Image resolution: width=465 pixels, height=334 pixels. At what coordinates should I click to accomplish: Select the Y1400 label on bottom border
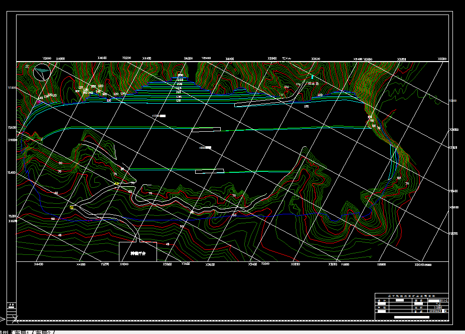pos(185,264)
